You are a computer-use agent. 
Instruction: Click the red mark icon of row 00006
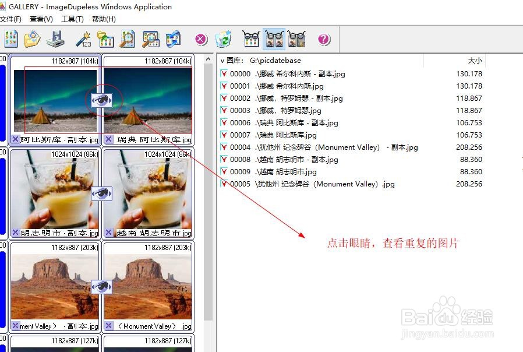[224, 122]
